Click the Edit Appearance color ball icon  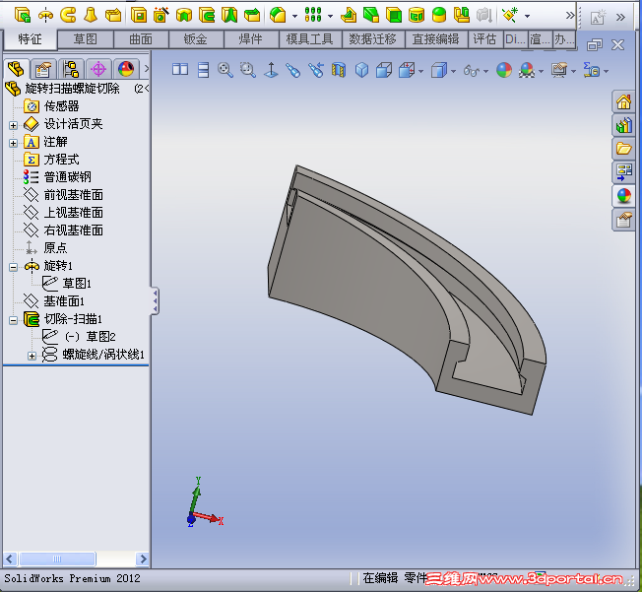[504, 70]
